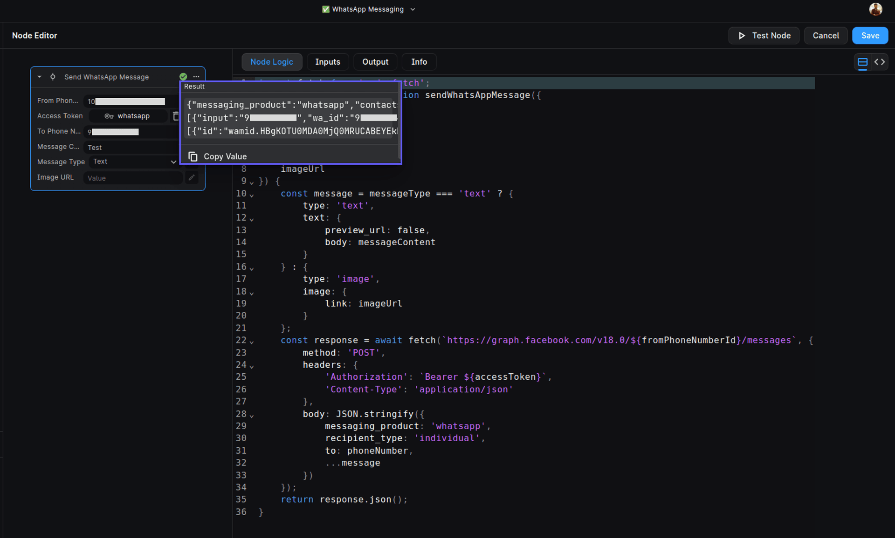Select the key icon on the whatsapp credential
895x538 pixels.
[109, 116]
